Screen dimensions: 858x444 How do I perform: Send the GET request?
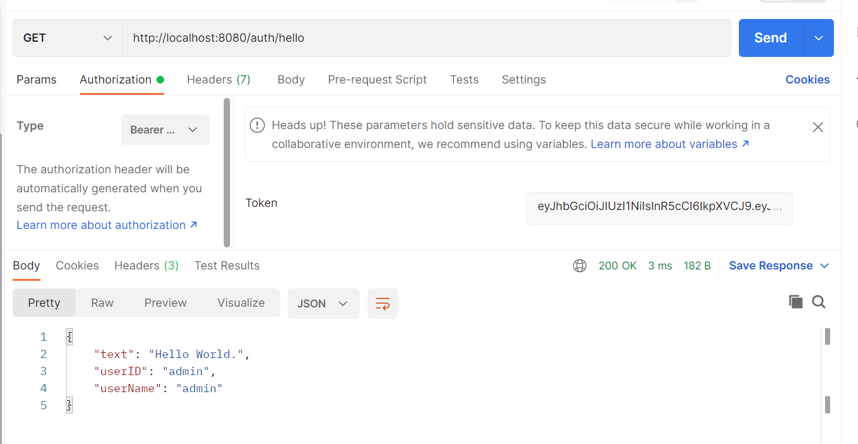[x=771, y=38]
